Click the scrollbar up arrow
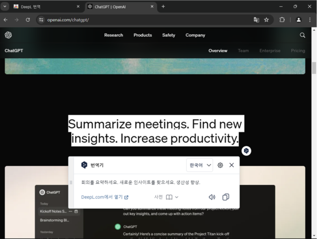 coord(314,30)
